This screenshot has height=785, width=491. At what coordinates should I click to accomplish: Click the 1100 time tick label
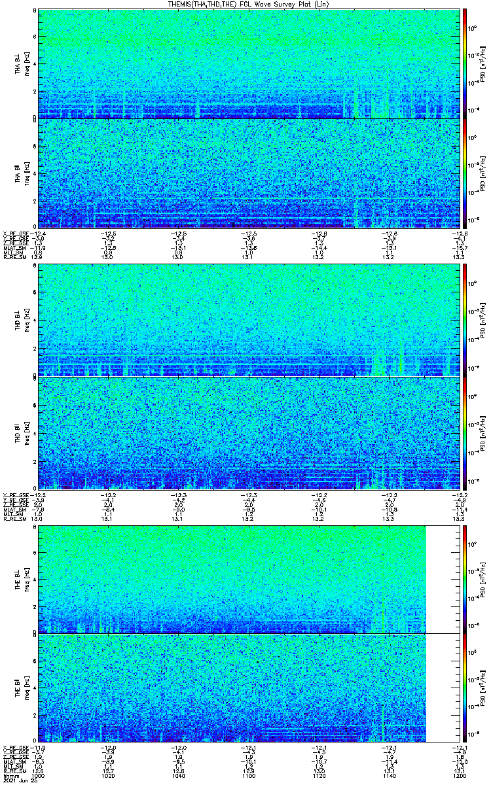coord(249,776)
